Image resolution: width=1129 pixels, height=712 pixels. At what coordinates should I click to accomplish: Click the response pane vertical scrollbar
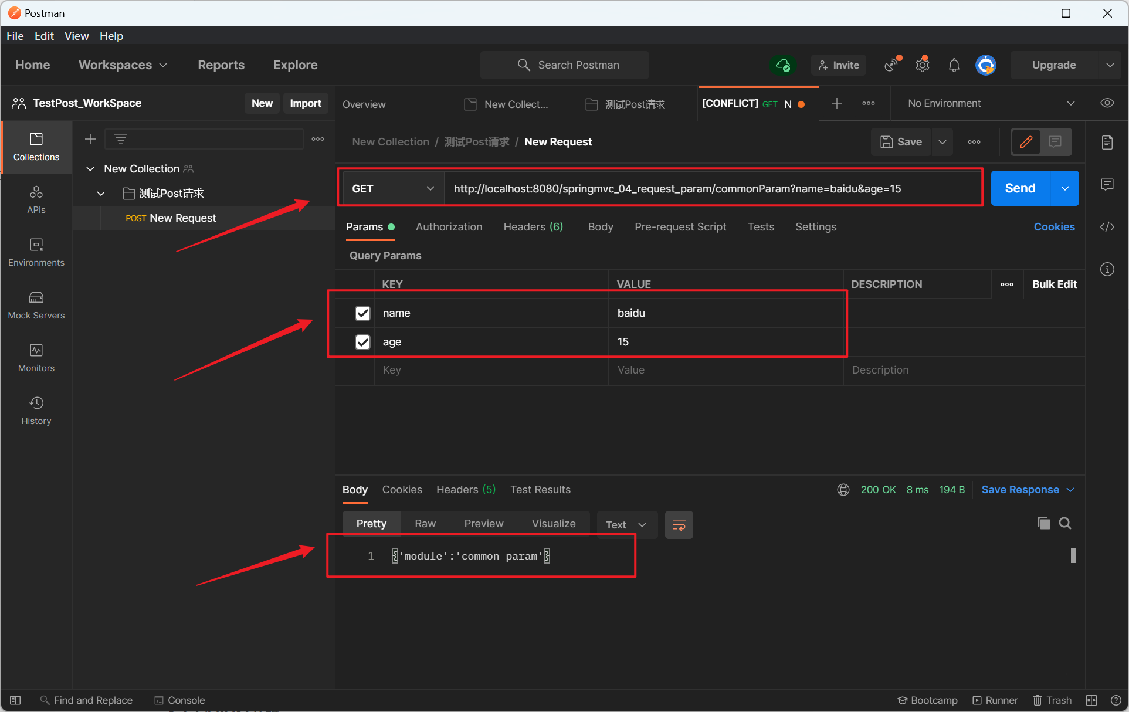click(x=1073, y=555)
